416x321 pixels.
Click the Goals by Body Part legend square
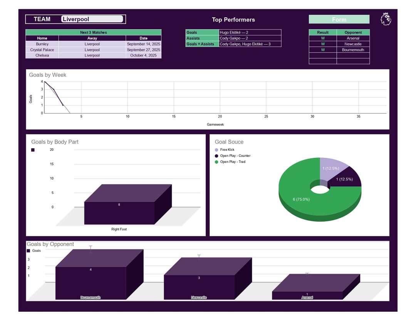(x=33, y=150)
